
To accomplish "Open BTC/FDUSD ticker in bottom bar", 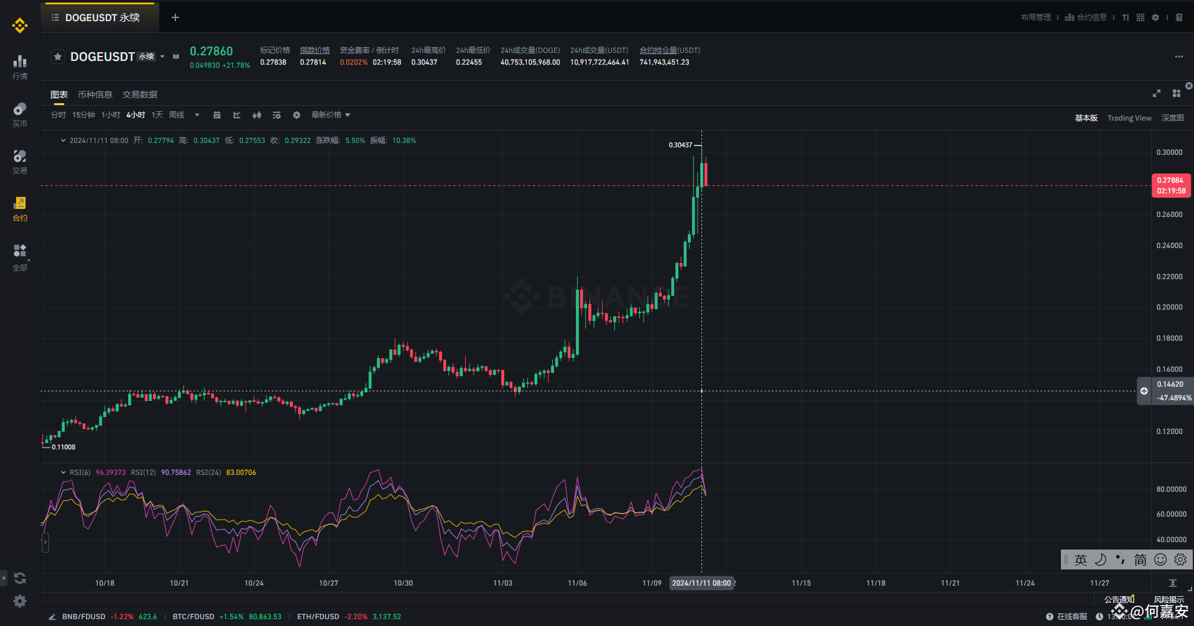I will click(227, 617).
